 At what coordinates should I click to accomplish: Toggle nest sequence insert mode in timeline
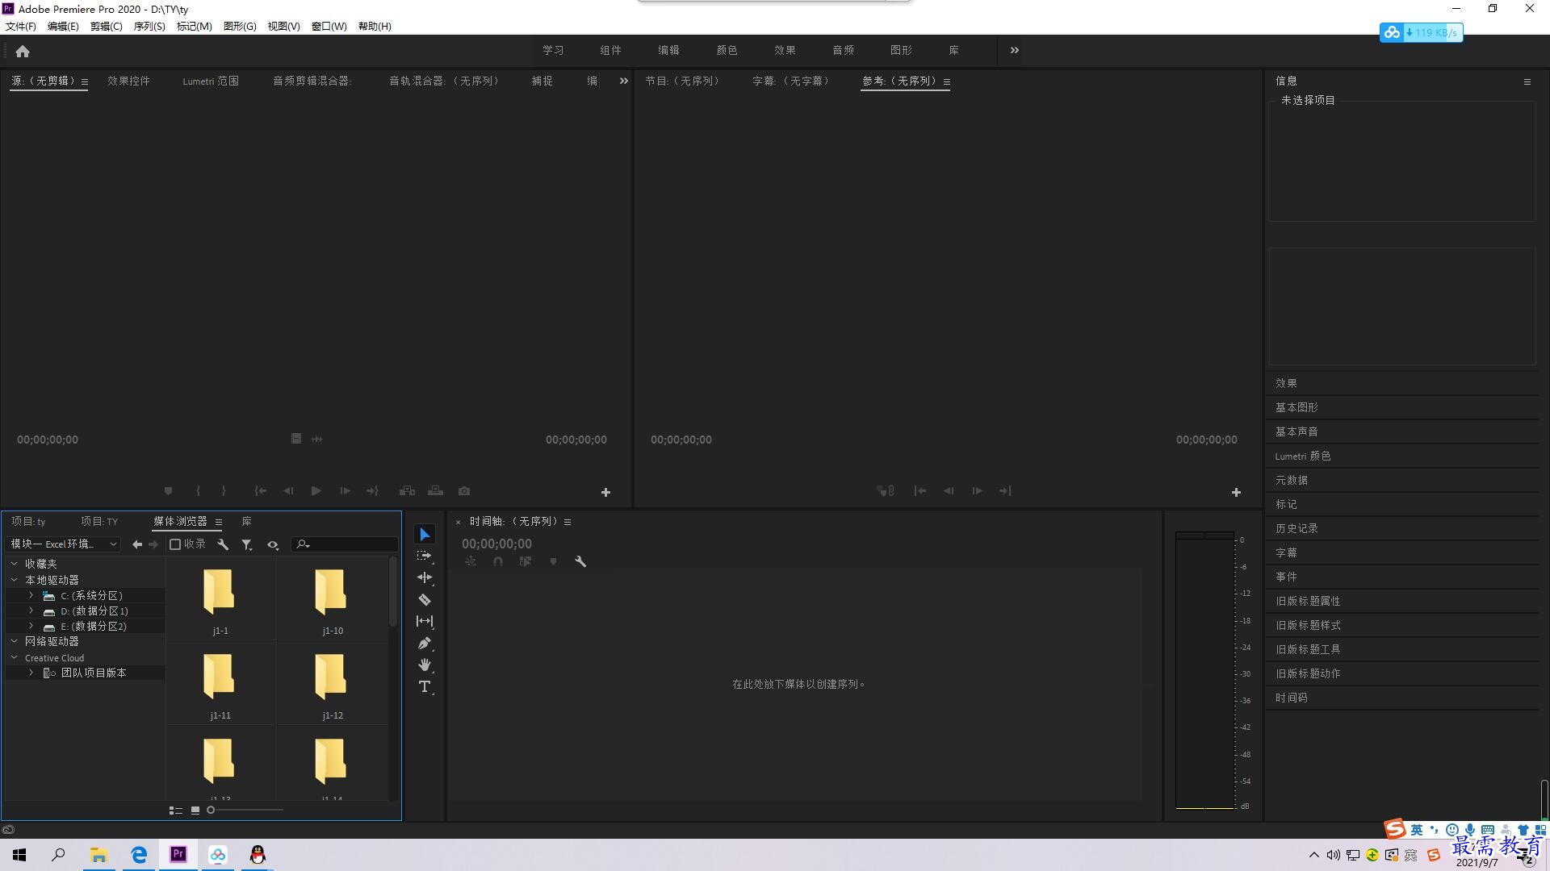tap(471, 561)
